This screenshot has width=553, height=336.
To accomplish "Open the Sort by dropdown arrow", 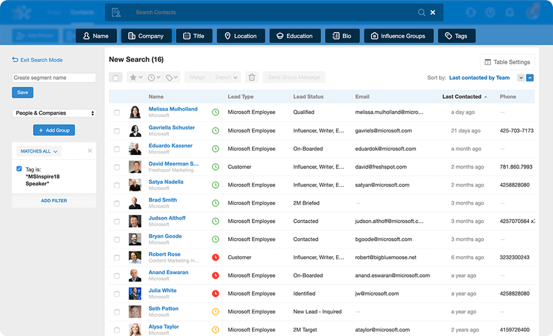I will (x=521, y=78).
